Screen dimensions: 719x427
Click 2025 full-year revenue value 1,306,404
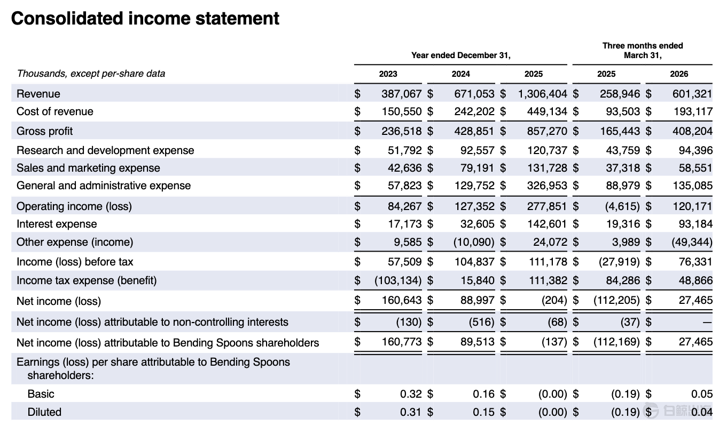point(542,94)
